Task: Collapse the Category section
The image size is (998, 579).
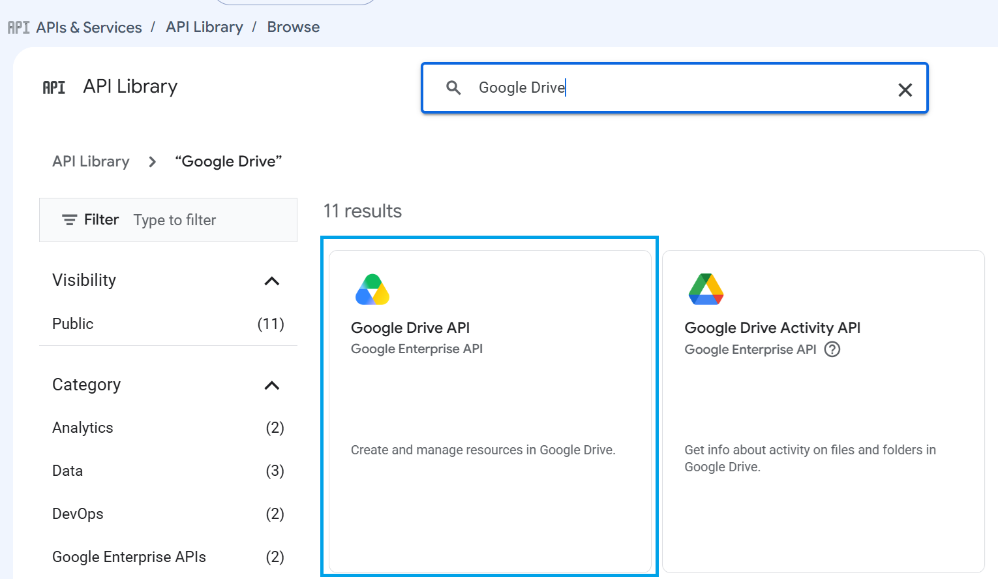Action: (x=272, y=385)
